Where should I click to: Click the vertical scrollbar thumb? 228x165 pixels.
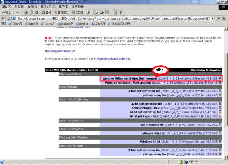click(226, 90)
